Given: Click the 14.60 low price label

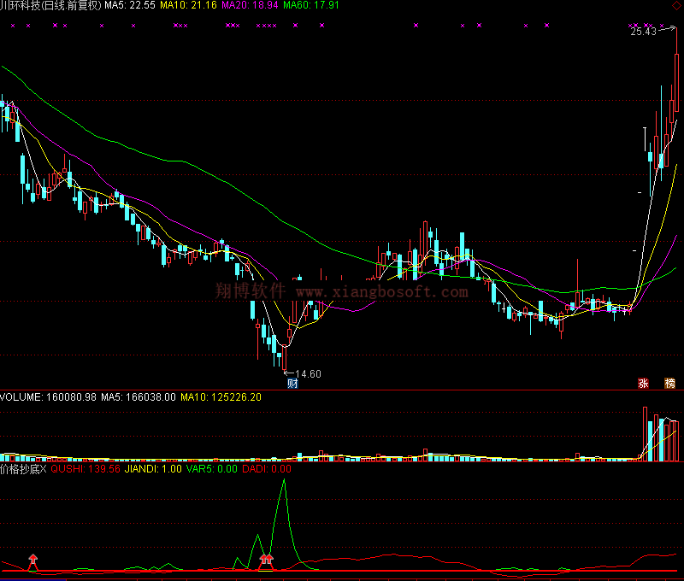Looking at the screenshot, I should pos(308,374).
